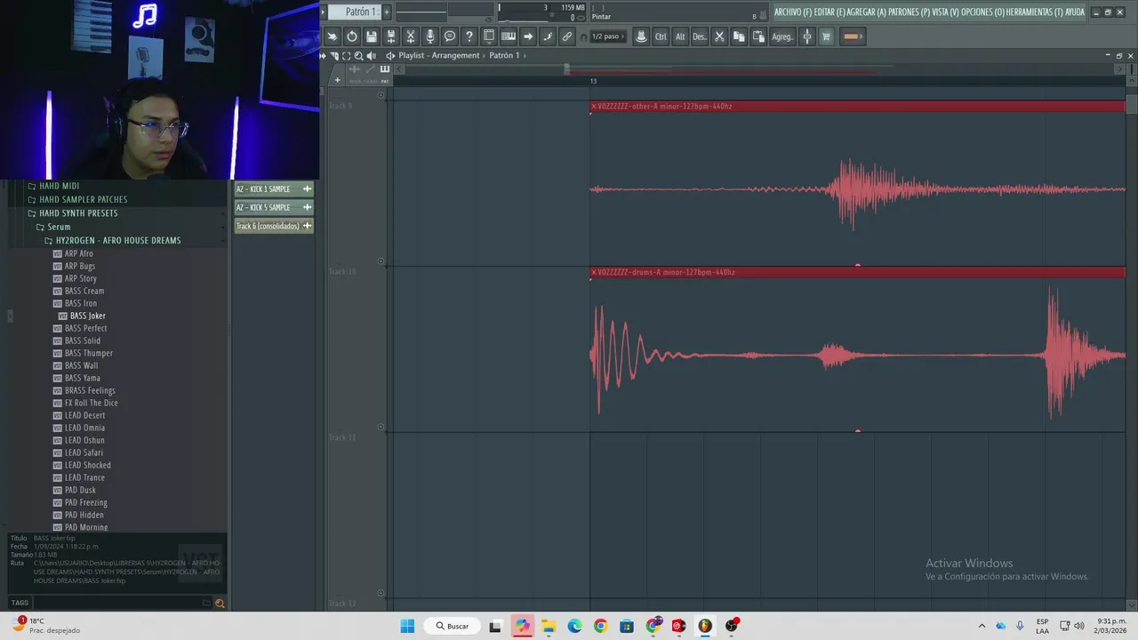Viewport: 1138px width, 640px height.
Task: Click the chain link icon in toolbar
Action: pos(567,36)
